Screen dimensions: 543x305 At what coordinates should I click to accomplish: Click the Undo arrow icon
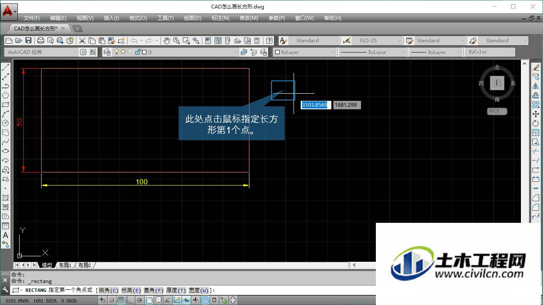click(134, 41)
